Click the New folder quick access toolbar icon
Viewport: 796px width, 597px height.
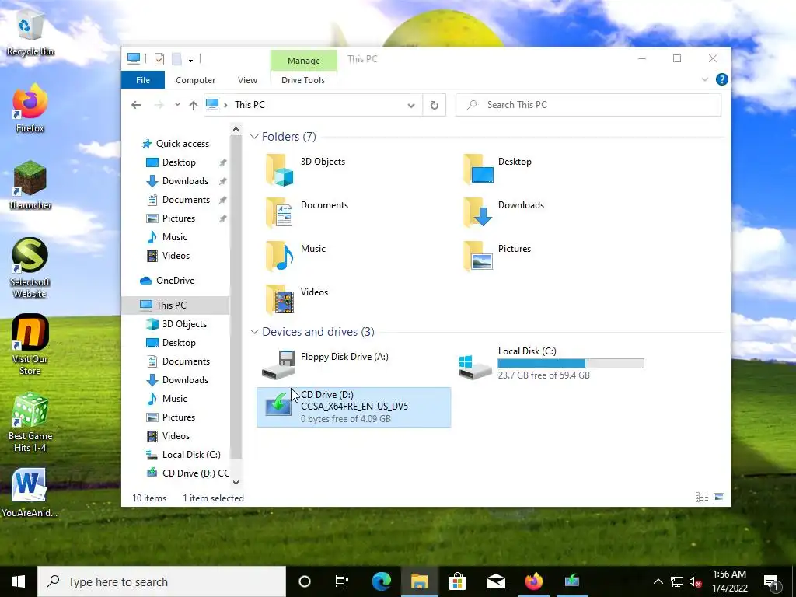[x=176, y=59]
